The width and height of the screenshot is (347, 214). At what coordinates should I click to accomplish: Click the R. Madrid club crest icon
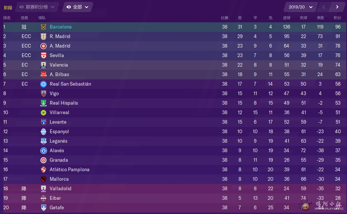43,37
